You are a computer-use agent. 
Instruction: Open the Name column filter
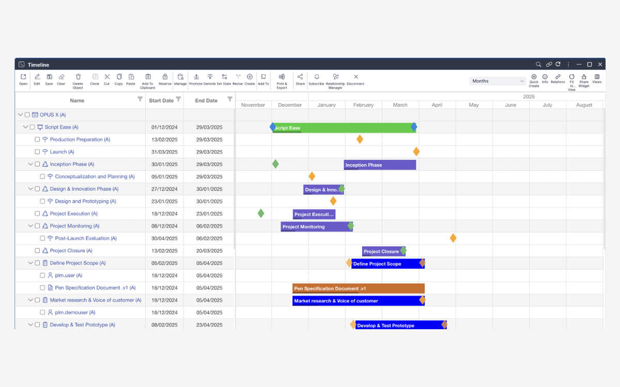coord(140,99)
